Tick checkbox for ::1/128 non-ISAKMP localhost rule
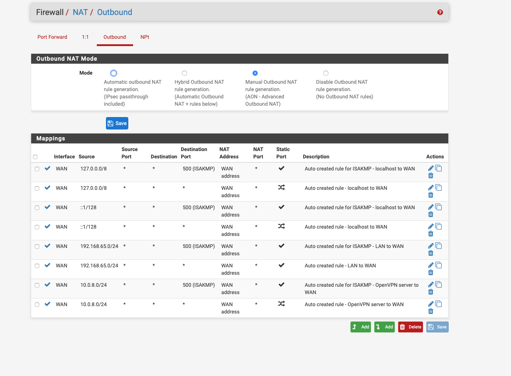The height and width of the screenshot is (376, 511). [37, 227]
